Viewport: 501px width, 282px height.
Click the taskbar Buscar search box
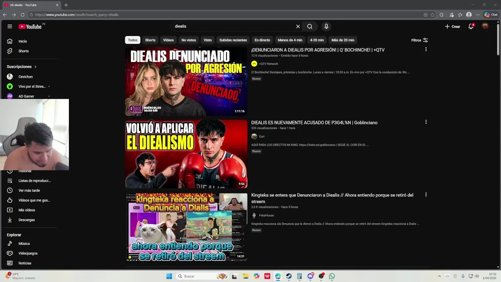202,276
